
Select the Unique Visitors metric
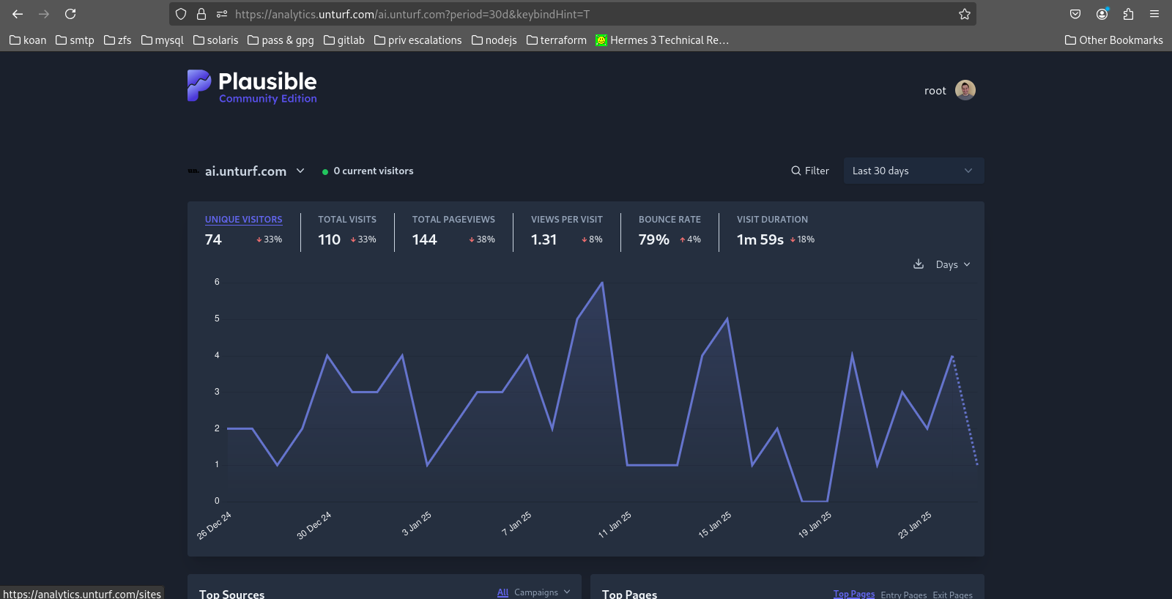[x=243, y=219]
